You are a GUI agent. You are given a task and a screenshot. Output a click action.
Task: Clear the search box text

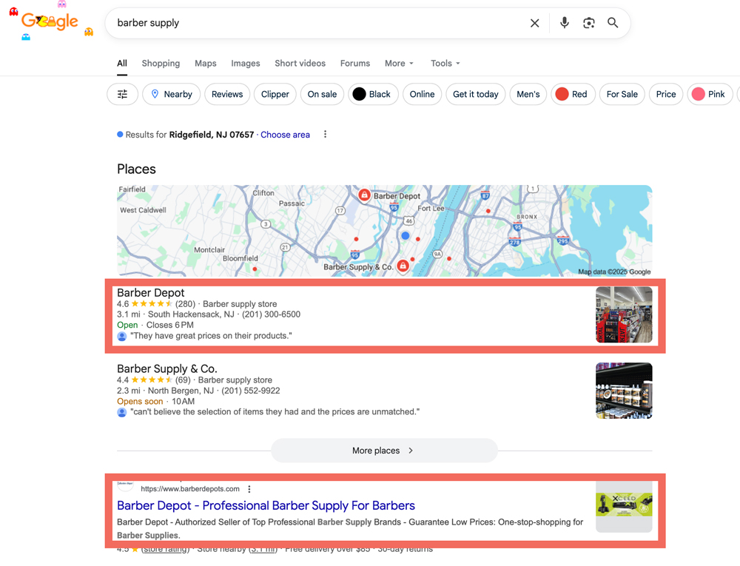click(x=534, y=23)
